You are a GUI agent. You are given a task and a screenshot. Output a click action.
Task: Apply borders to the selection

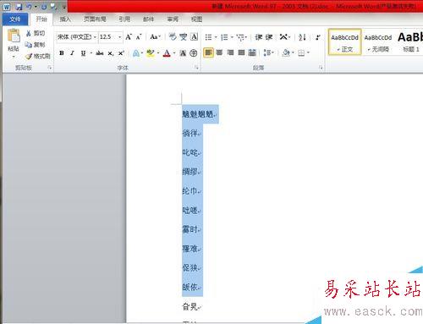point(301,52)
